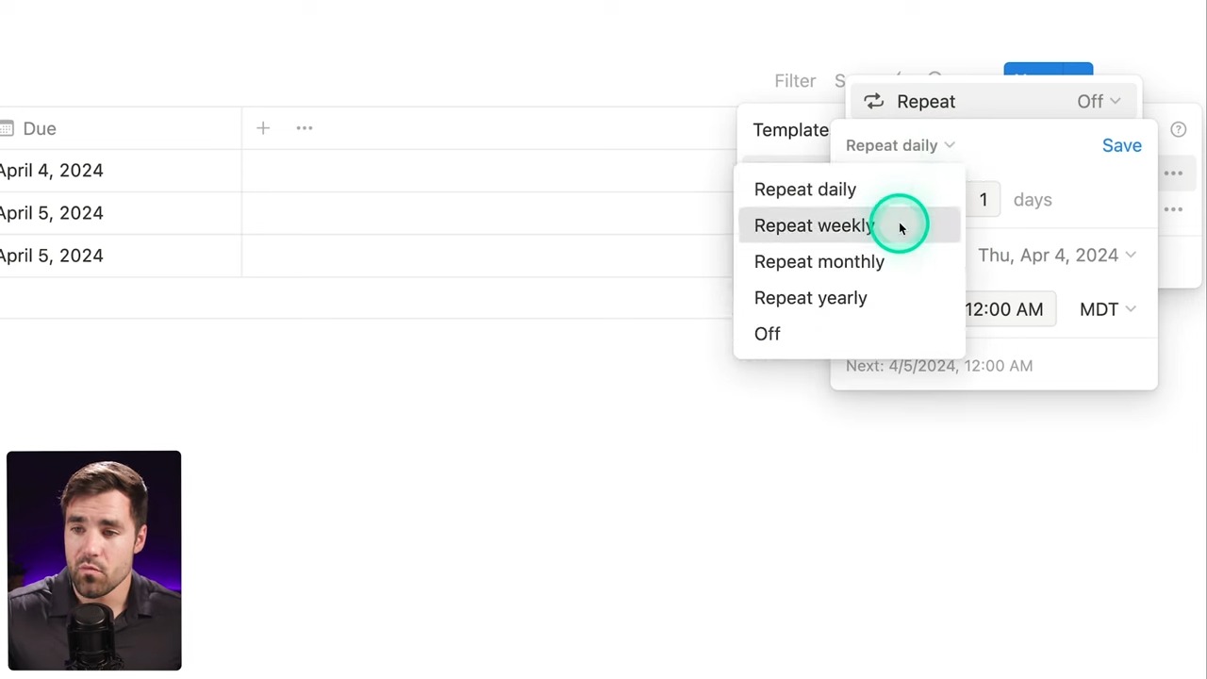Select the April 4, 2024 due date cell
This screenshot has width=1207, height=679.
tap(52, 171)
